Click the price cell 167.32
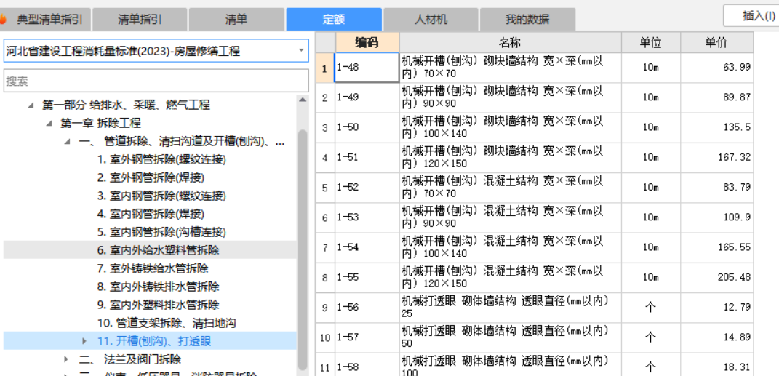779x376 pixels. 717,157
